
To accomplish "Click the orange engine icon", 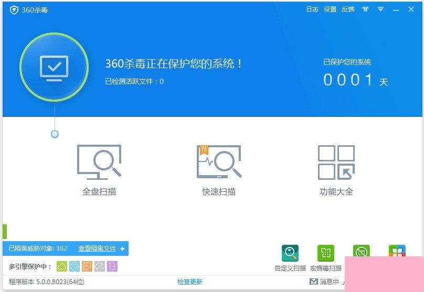I will click(x=87, y=266).
